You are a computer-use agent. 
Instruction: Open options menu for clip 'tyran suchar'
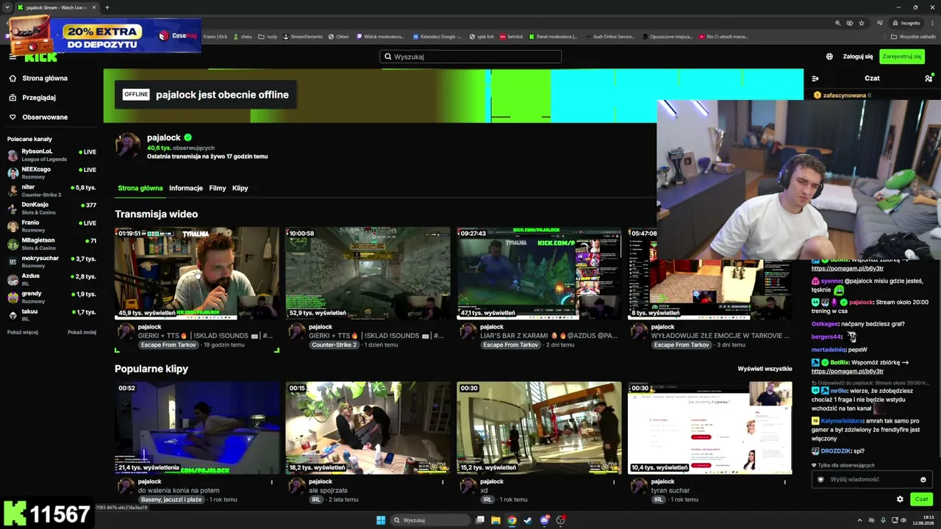tap(784, 482)
